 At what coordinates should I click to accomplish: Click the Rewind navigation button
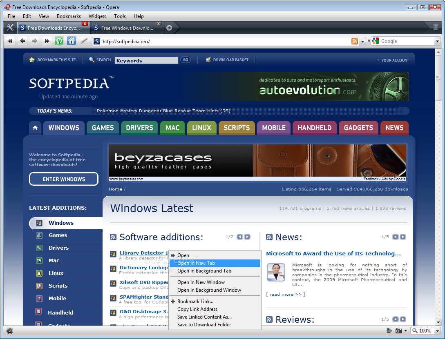tap(10, 41)
